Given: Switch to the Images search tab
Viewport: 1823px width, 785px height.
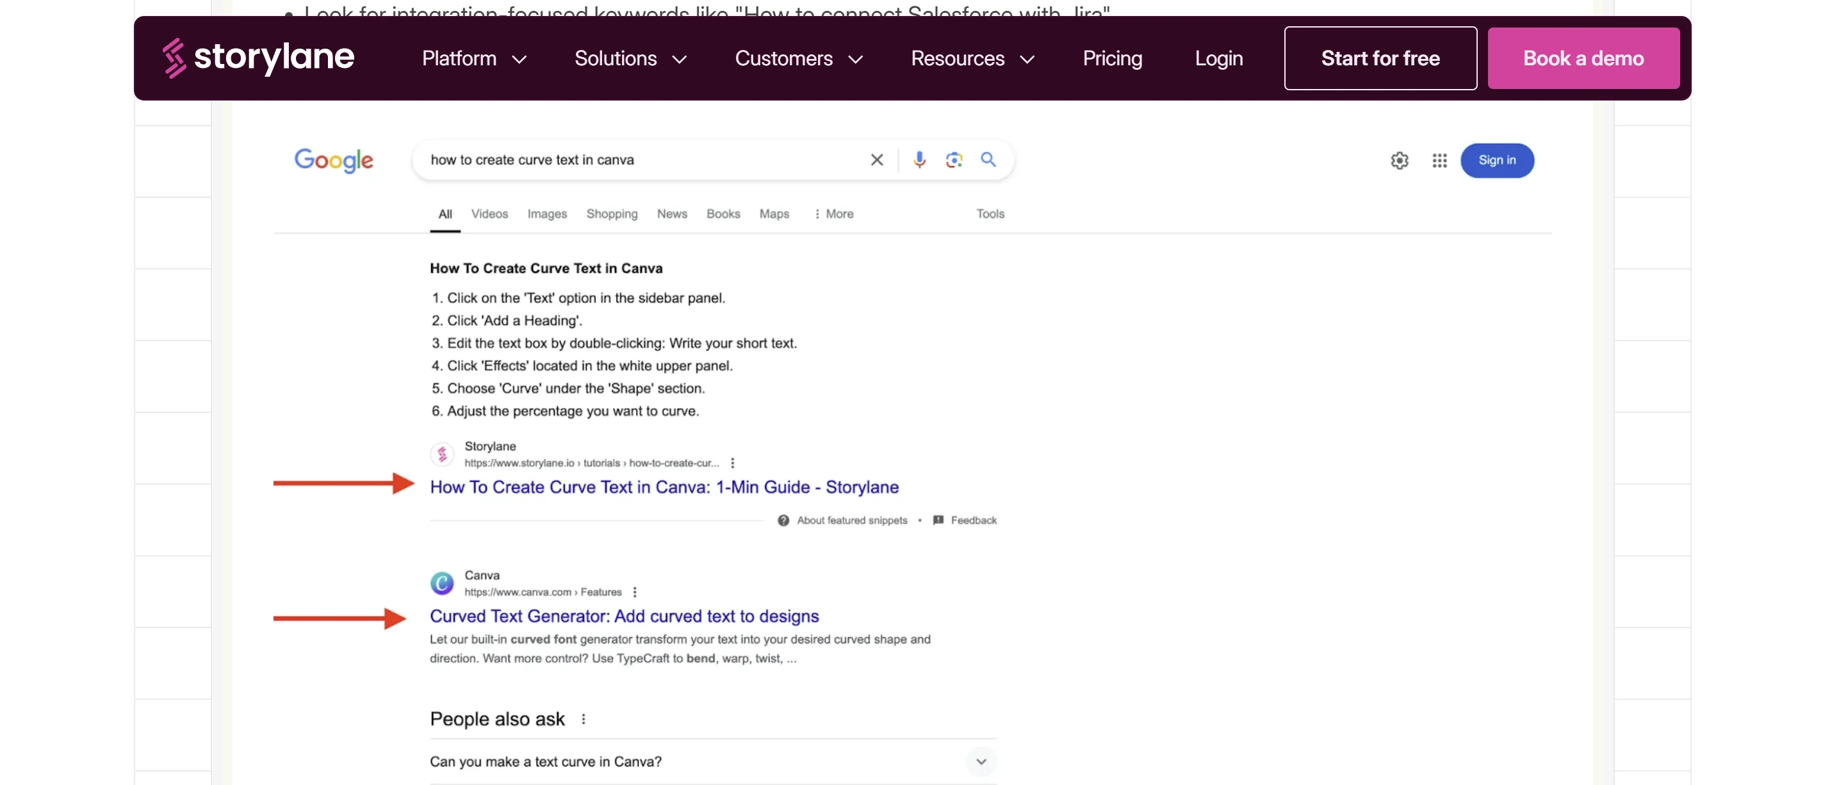Looking at the screenshot, I should point(546,214).
